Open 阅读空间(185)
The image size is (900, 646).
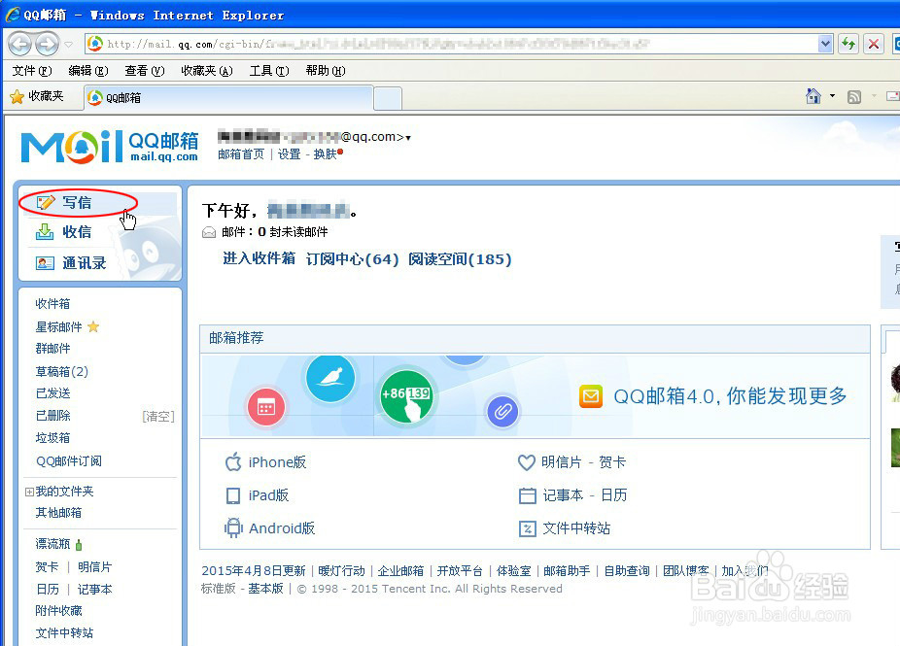[460, 259]
